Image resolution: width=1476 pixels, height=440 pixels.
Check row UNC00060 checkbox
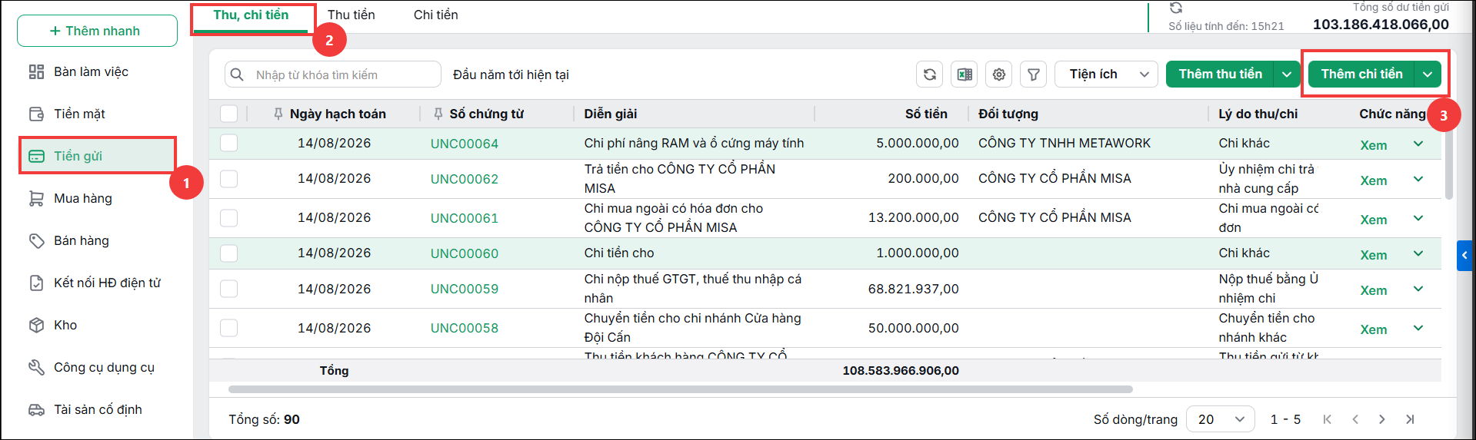point(228,253)
